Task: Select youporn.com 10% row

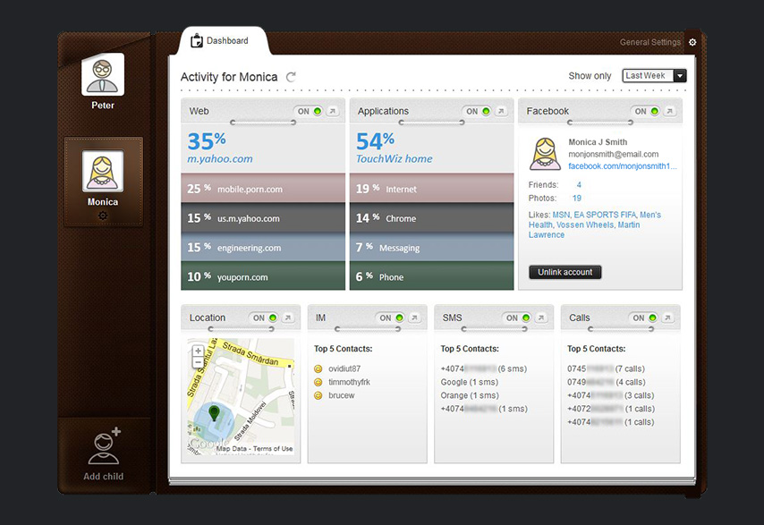Action: pyautogui.click(x=263, y=276)
